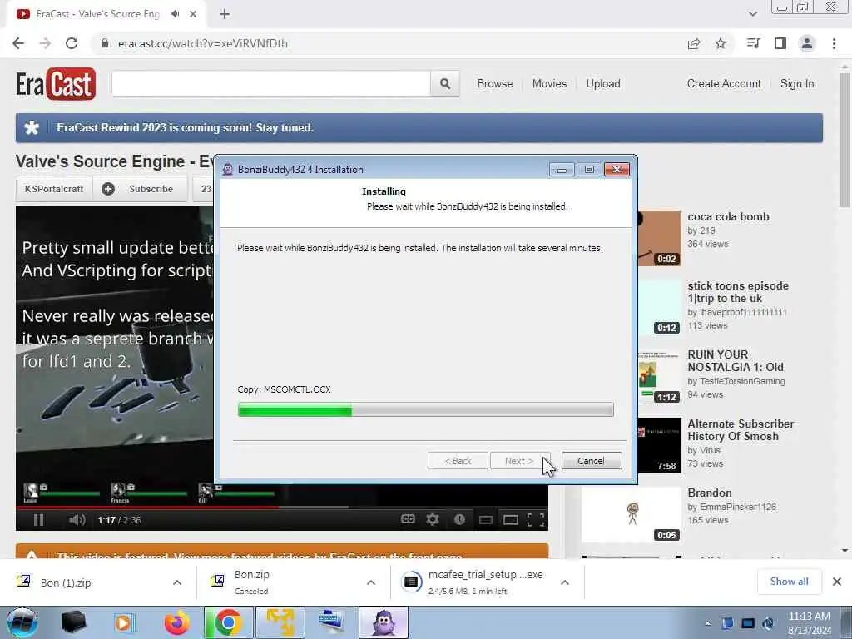Click Create Account link
The width and height of the screenshot is (852, 639).
(x=724, y=84)
